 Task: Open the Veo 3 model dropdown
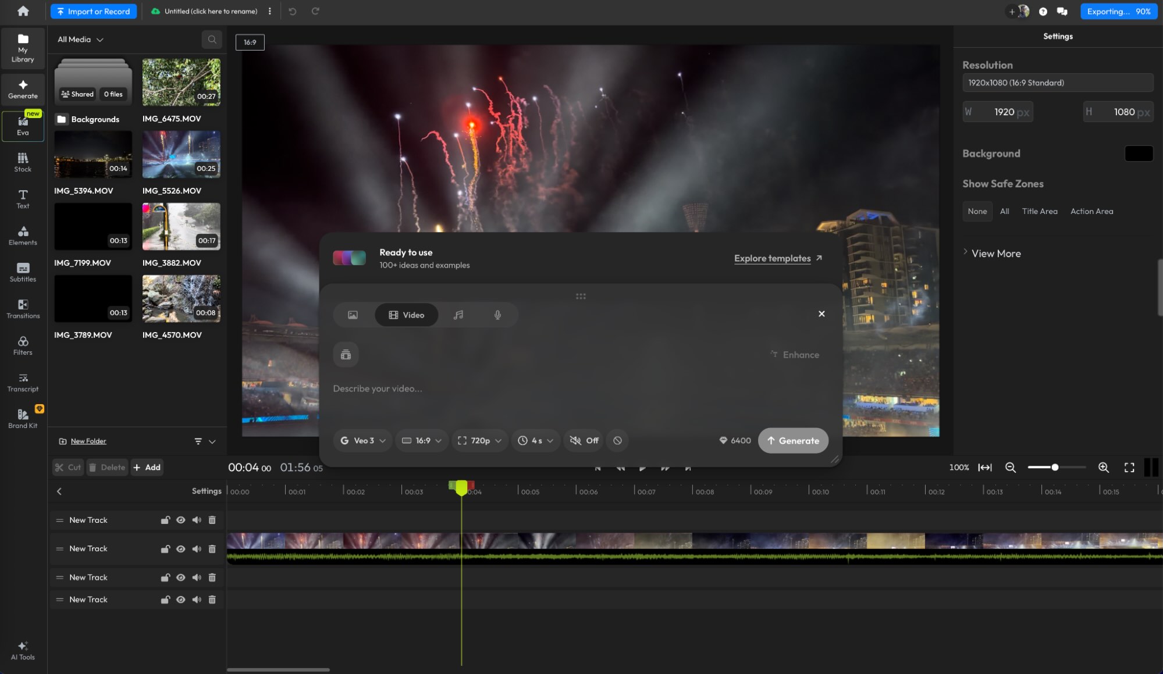point(363,441)
